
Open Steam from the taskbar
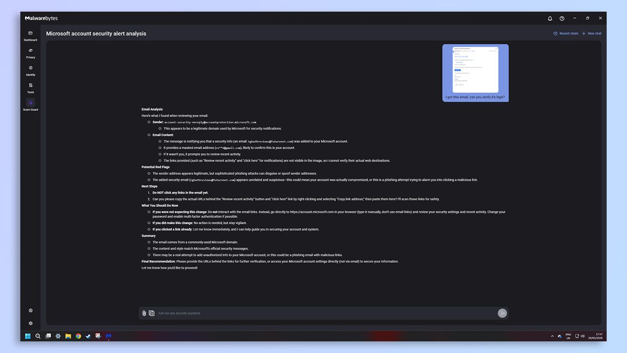coord(88,336)
